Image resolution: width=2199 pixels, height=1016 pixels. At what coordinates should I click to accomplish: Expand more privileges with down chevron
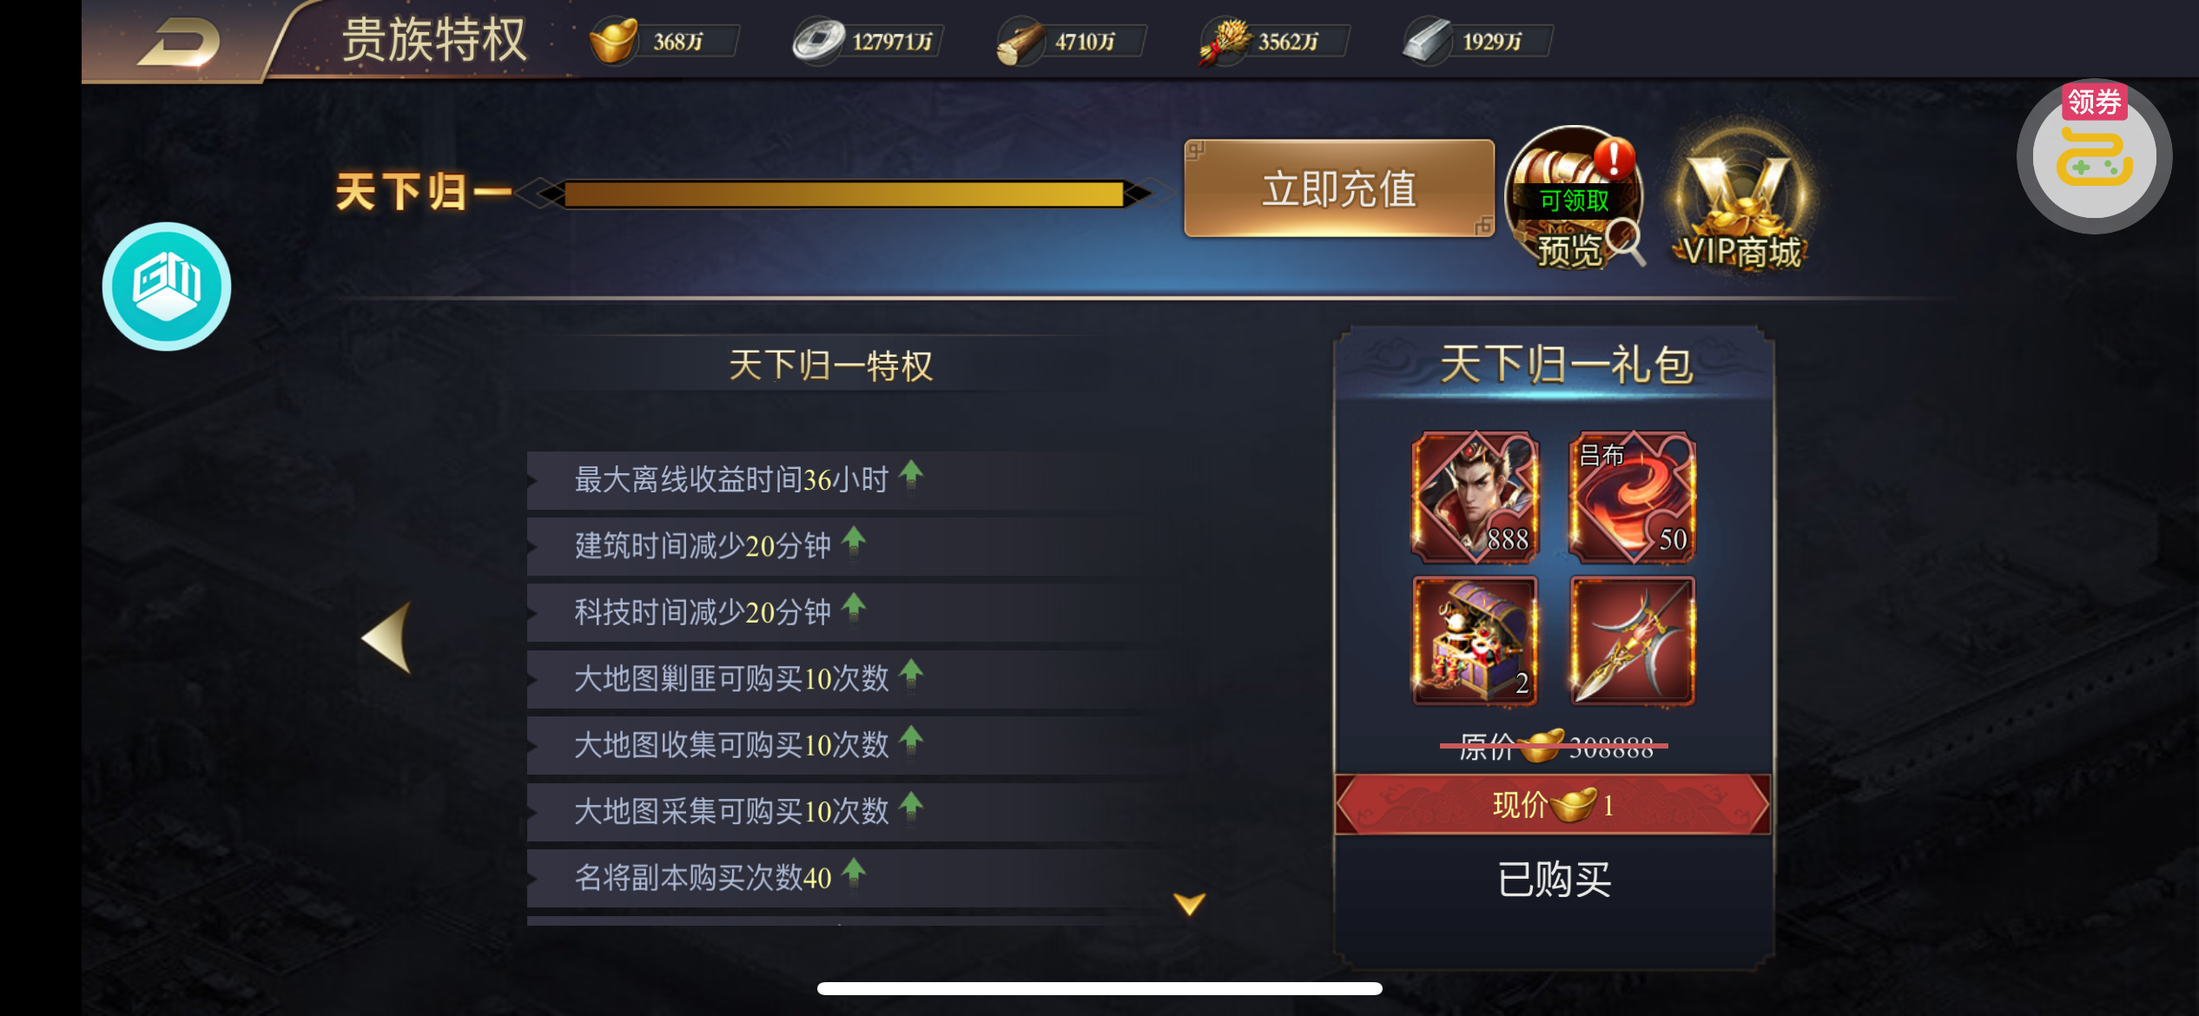click(x=1189, y=904)
